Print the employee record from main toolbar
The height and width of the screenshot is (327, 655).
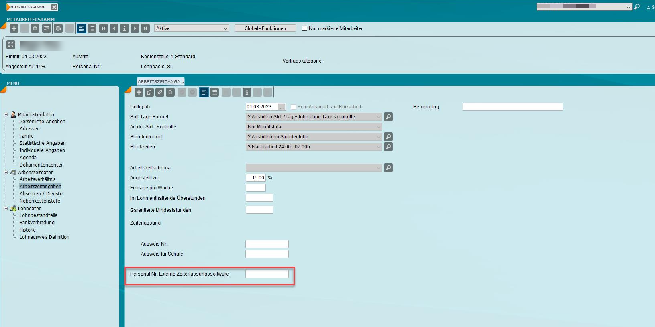[58, 28]
